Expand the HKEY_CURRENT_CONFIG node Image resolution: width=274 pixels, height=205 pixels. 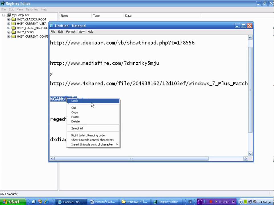[x=9, y=36]
